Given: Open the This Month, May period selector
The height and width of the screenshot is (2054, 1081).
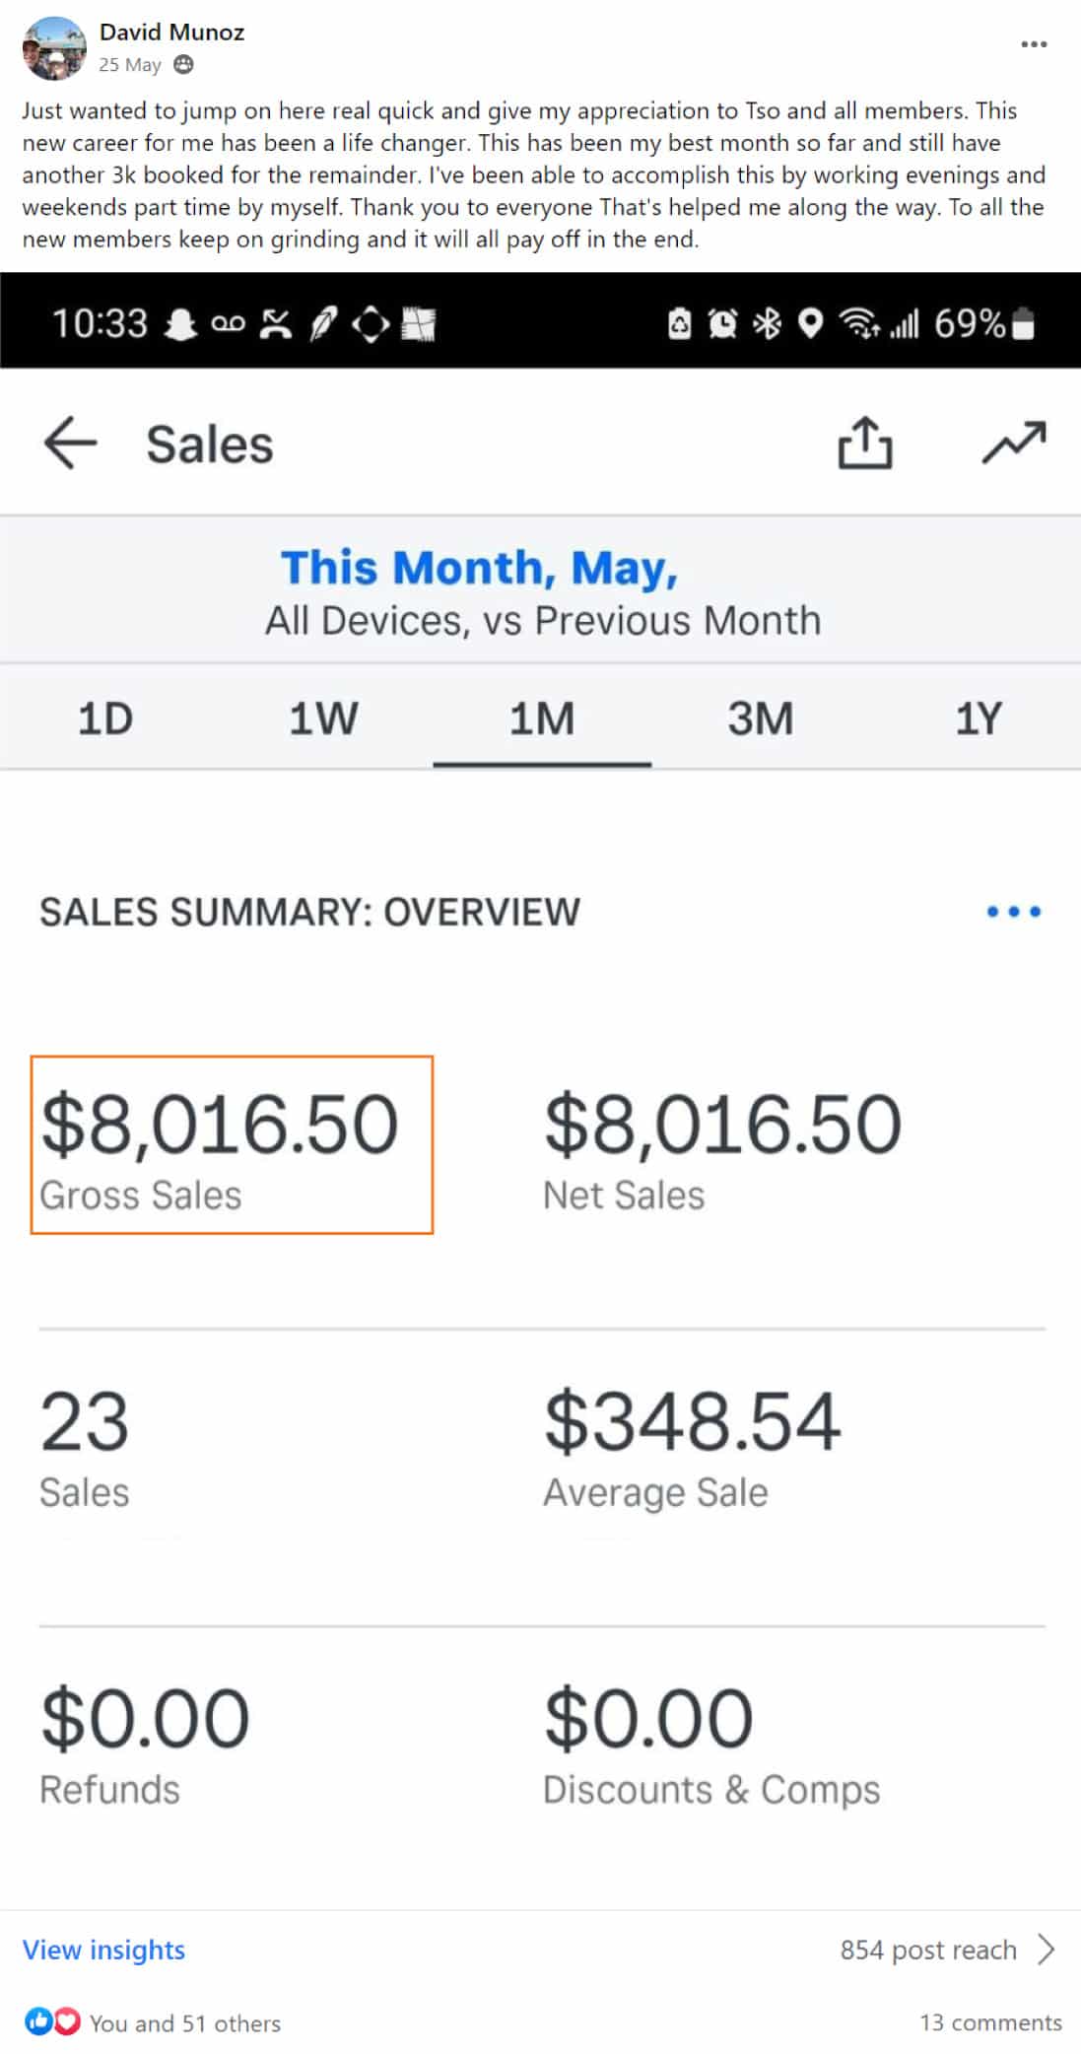Looking at the screenshot, I should point(480,568).
